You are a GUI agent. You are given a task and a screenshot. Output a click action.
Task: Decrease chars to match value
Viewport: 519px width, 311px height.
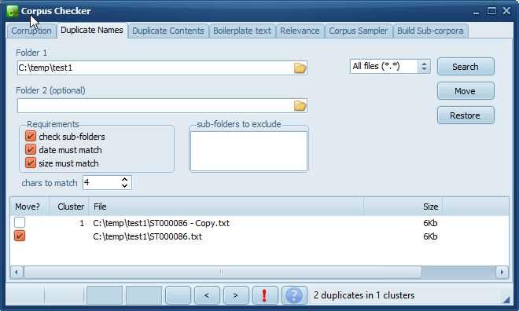(x=125, y=186)
